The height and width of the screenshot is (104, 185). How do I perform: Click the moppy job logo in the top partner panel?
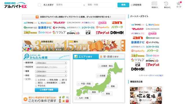73,33
